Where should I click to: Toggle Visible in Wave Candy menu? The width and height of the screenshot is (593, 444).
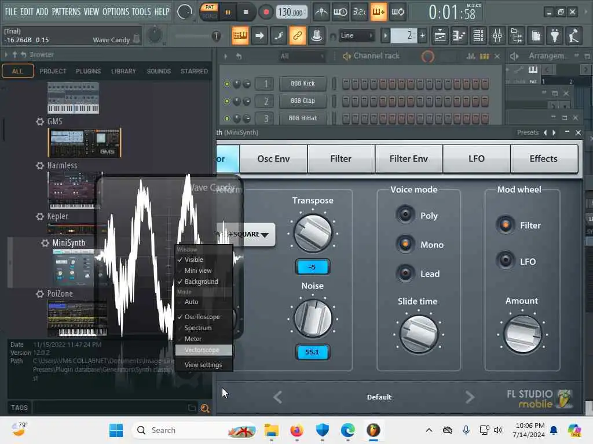tap(203, 260)
